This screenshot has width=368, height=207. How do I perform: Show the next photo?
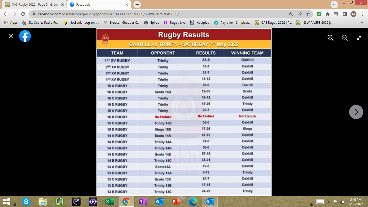(356, 112)
